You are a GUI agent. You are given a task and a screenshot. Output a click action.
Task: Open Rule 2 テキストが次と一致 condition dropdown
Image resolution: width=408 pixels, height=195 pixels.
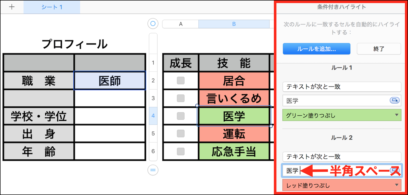342,157
